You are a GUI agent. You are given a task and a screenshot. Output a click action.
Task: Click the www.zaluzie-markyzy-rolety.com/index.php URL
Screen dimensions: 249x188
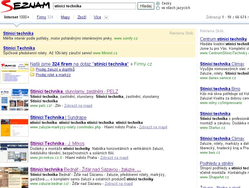65,127
